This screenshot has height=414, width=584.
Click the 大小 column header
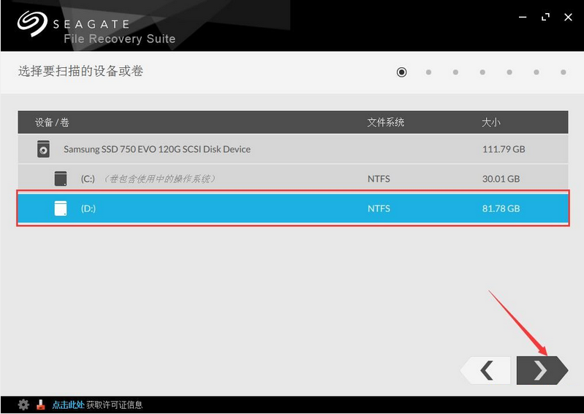pyautogui.click(x=491, y=123)
